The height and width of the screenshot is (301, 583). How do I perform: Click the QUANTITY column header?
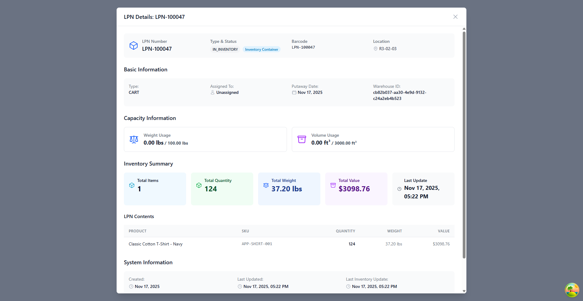345,231
